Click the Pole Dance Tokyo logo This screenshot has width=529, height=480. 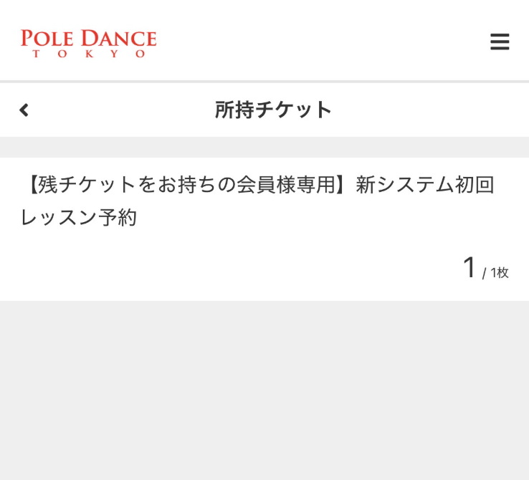click(x=88, y=43)
